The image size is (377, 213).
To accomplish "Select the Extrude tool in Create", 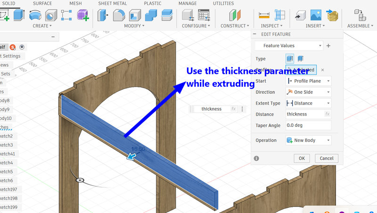I will pos(19,15).
